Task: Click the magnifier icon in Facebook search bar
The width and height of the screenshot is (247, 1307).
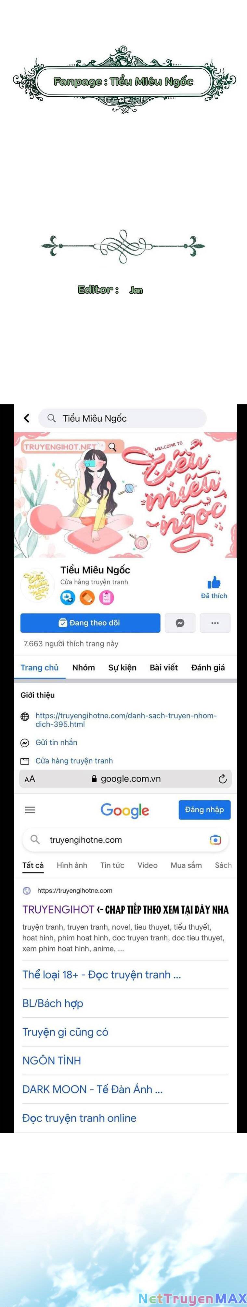Action: pos(51,418)
